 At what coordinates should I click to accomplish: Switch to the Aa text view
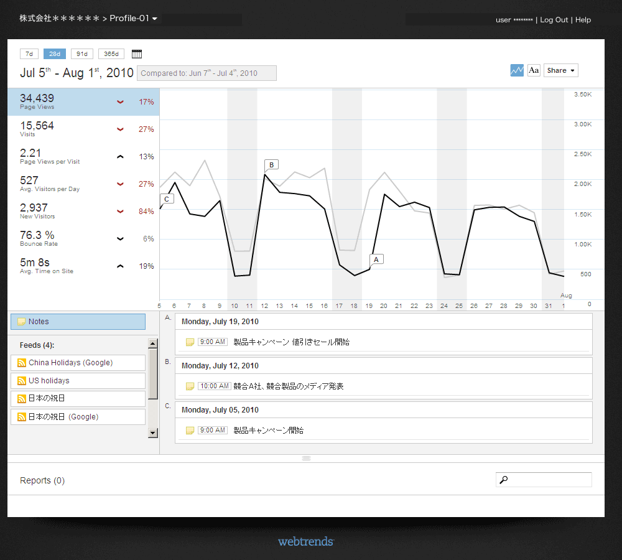click(x=534, y=70)
